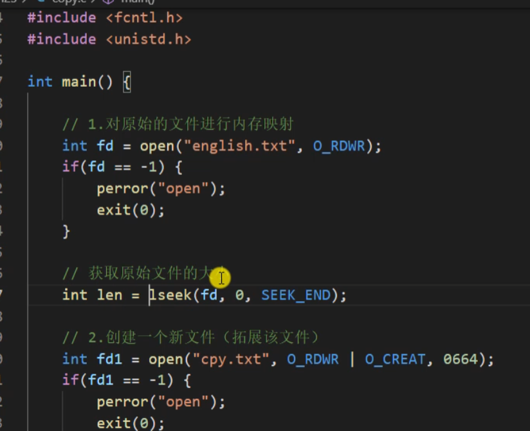Click the closing brace of first if block
Viewport: 530px width, 431px height.
click(66, 232)
